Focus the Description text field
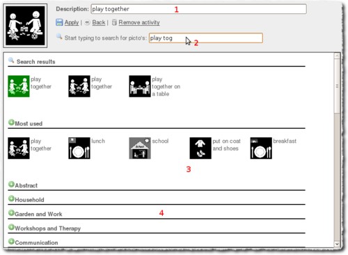 click(198, 9)
